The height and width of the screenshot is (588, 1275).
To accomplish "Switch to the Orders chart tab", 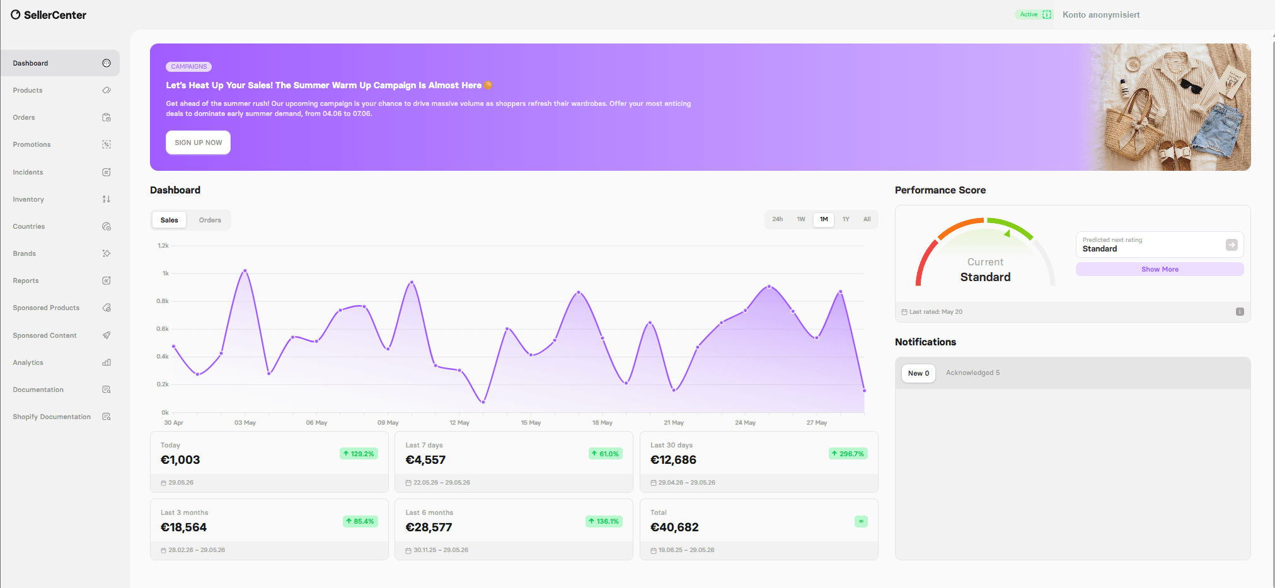I will (x=210, y=220).
